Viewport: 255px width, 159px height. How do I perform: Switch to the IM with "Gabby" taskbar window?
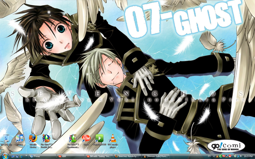[x=99, y=156]
